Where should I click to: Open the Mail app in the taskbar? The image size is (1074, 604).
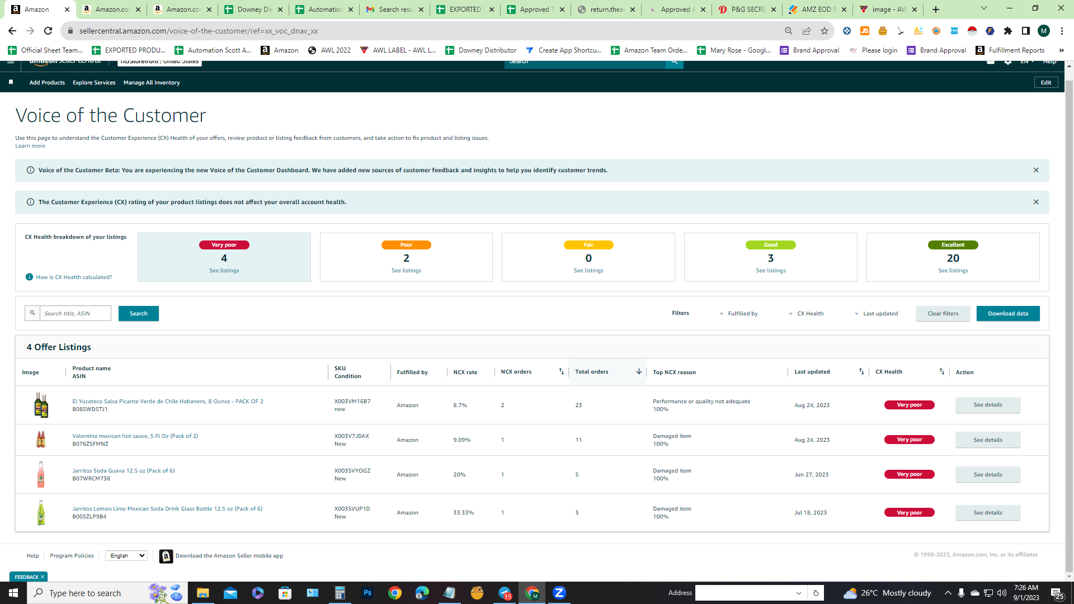pyautogui.click(x=230, y=593)
